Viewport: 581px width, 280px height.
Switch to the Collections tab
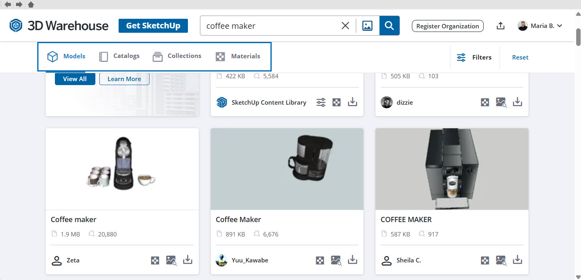pos(177,56)
